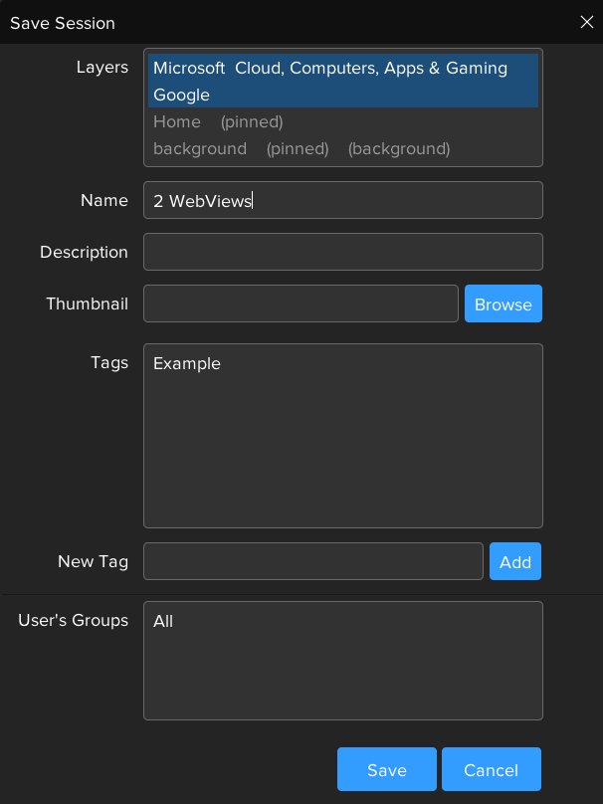Select the Microsoft Cloud layer entry

pos(329,69)
